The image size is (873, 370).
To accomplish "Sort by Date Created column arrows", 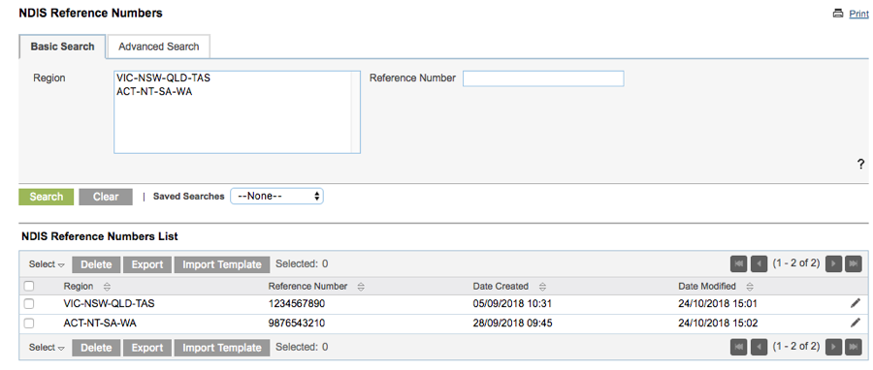I will click(542, 287).
